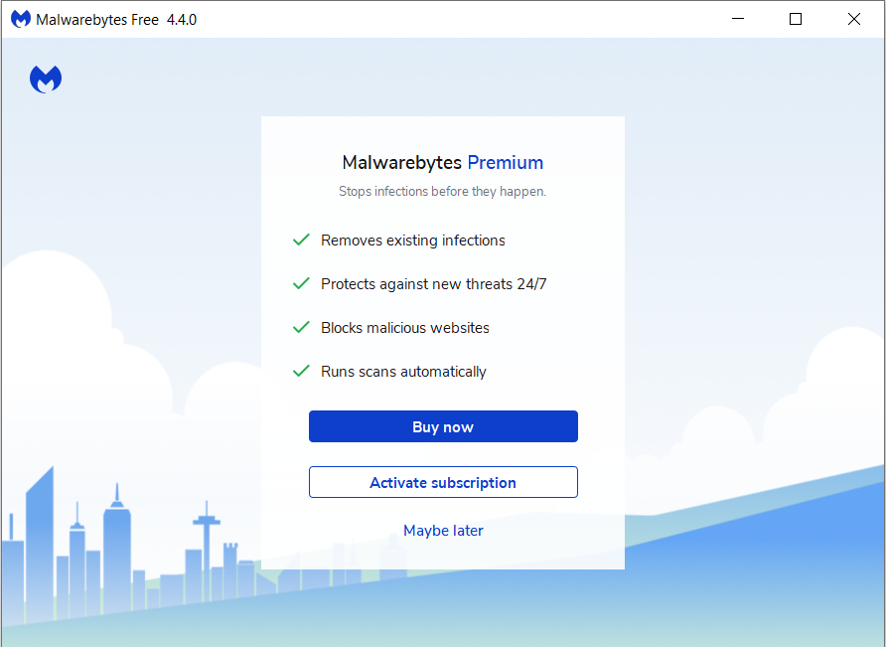The height and width of the screenshot is (647, 886).
Task: Click the Malwarebytes Premium heading
Action: click(442, 162)
